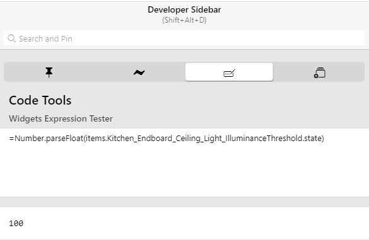Click the magnifier icon in search bar

click(11, 38)
